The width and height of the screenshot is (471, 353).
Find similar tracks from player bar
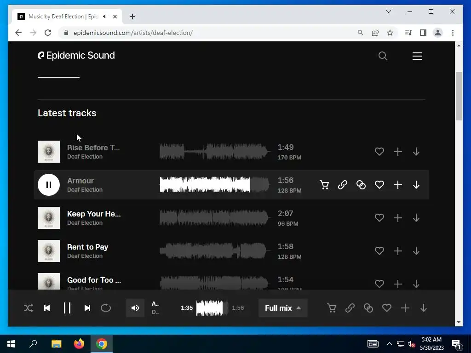pos(368,308)
